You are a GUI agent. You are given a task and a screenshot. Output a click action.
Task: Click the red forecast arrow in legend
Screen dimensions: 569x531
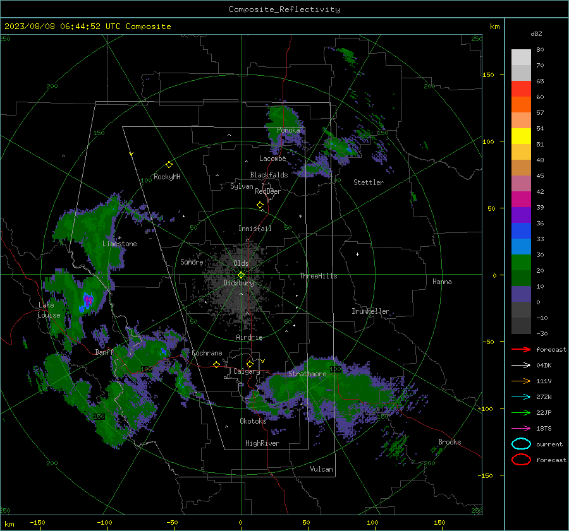coord(521,349)
